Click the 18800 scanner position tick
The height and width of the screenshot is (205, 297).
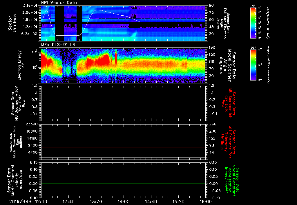click(x=32, y=131)
